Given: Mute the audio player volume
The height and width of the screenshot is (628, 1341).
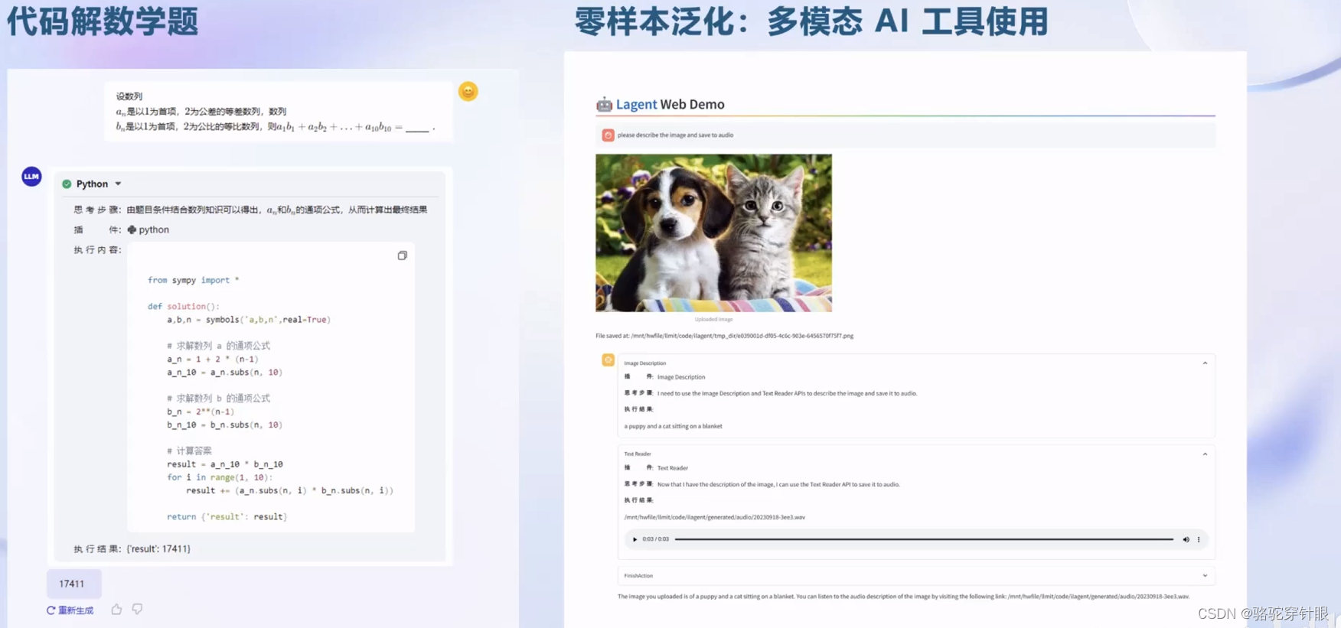Looking at the screenshot, I should [x=1186, y=539].
